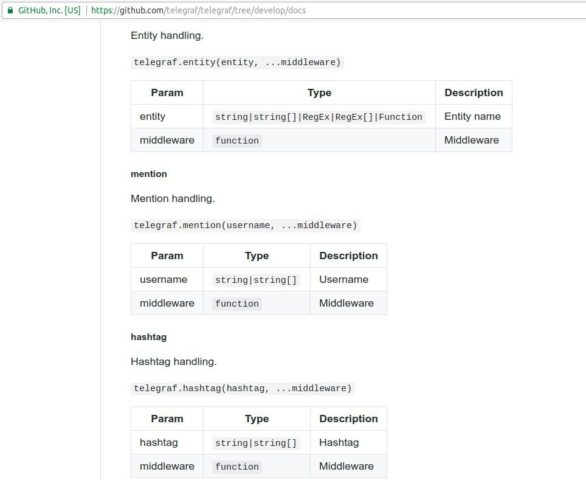
Task: Click the 'hashtag' param cell in the table
Action: (167, 443)
